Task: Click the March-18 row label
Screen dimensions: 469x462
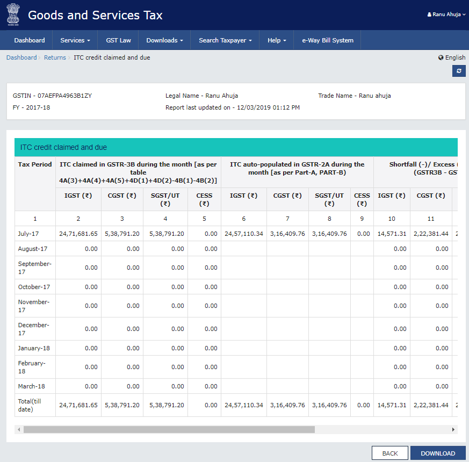Action: point(31,386)
